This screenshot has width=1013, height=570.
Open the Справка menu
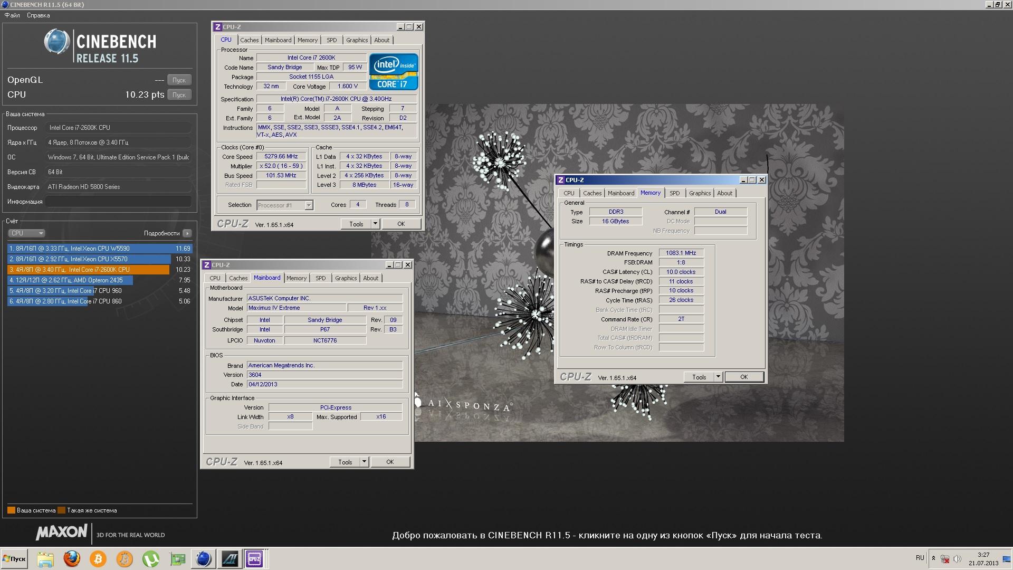[x=38, y=15]
